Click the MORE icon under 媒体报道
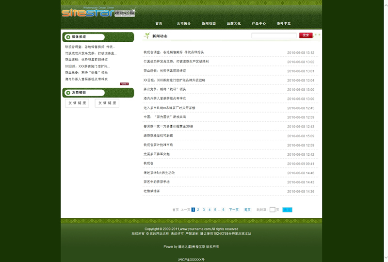The height and width of the screenshot is (262, 388). click(124, 84)
